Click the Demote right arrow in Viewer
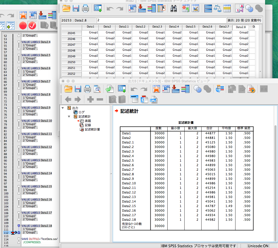This screenshot has width=278, height=248. click(78, 100)
